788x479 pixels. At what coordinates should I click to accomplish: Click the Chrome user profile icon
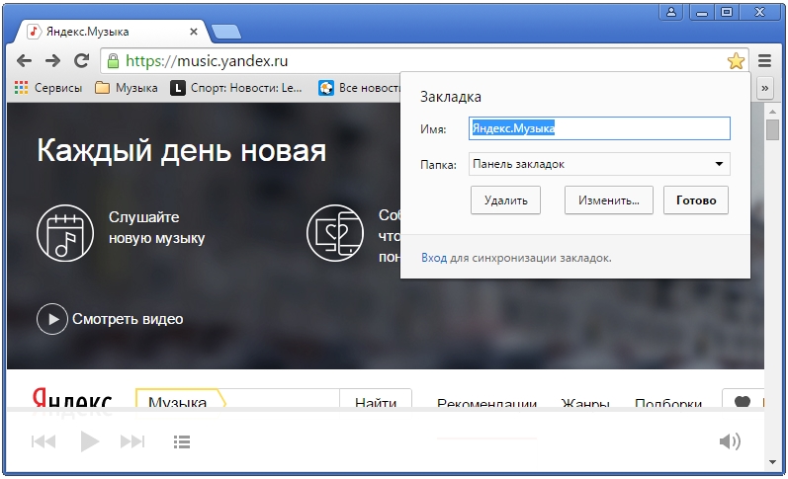click(x=671, y=12)
